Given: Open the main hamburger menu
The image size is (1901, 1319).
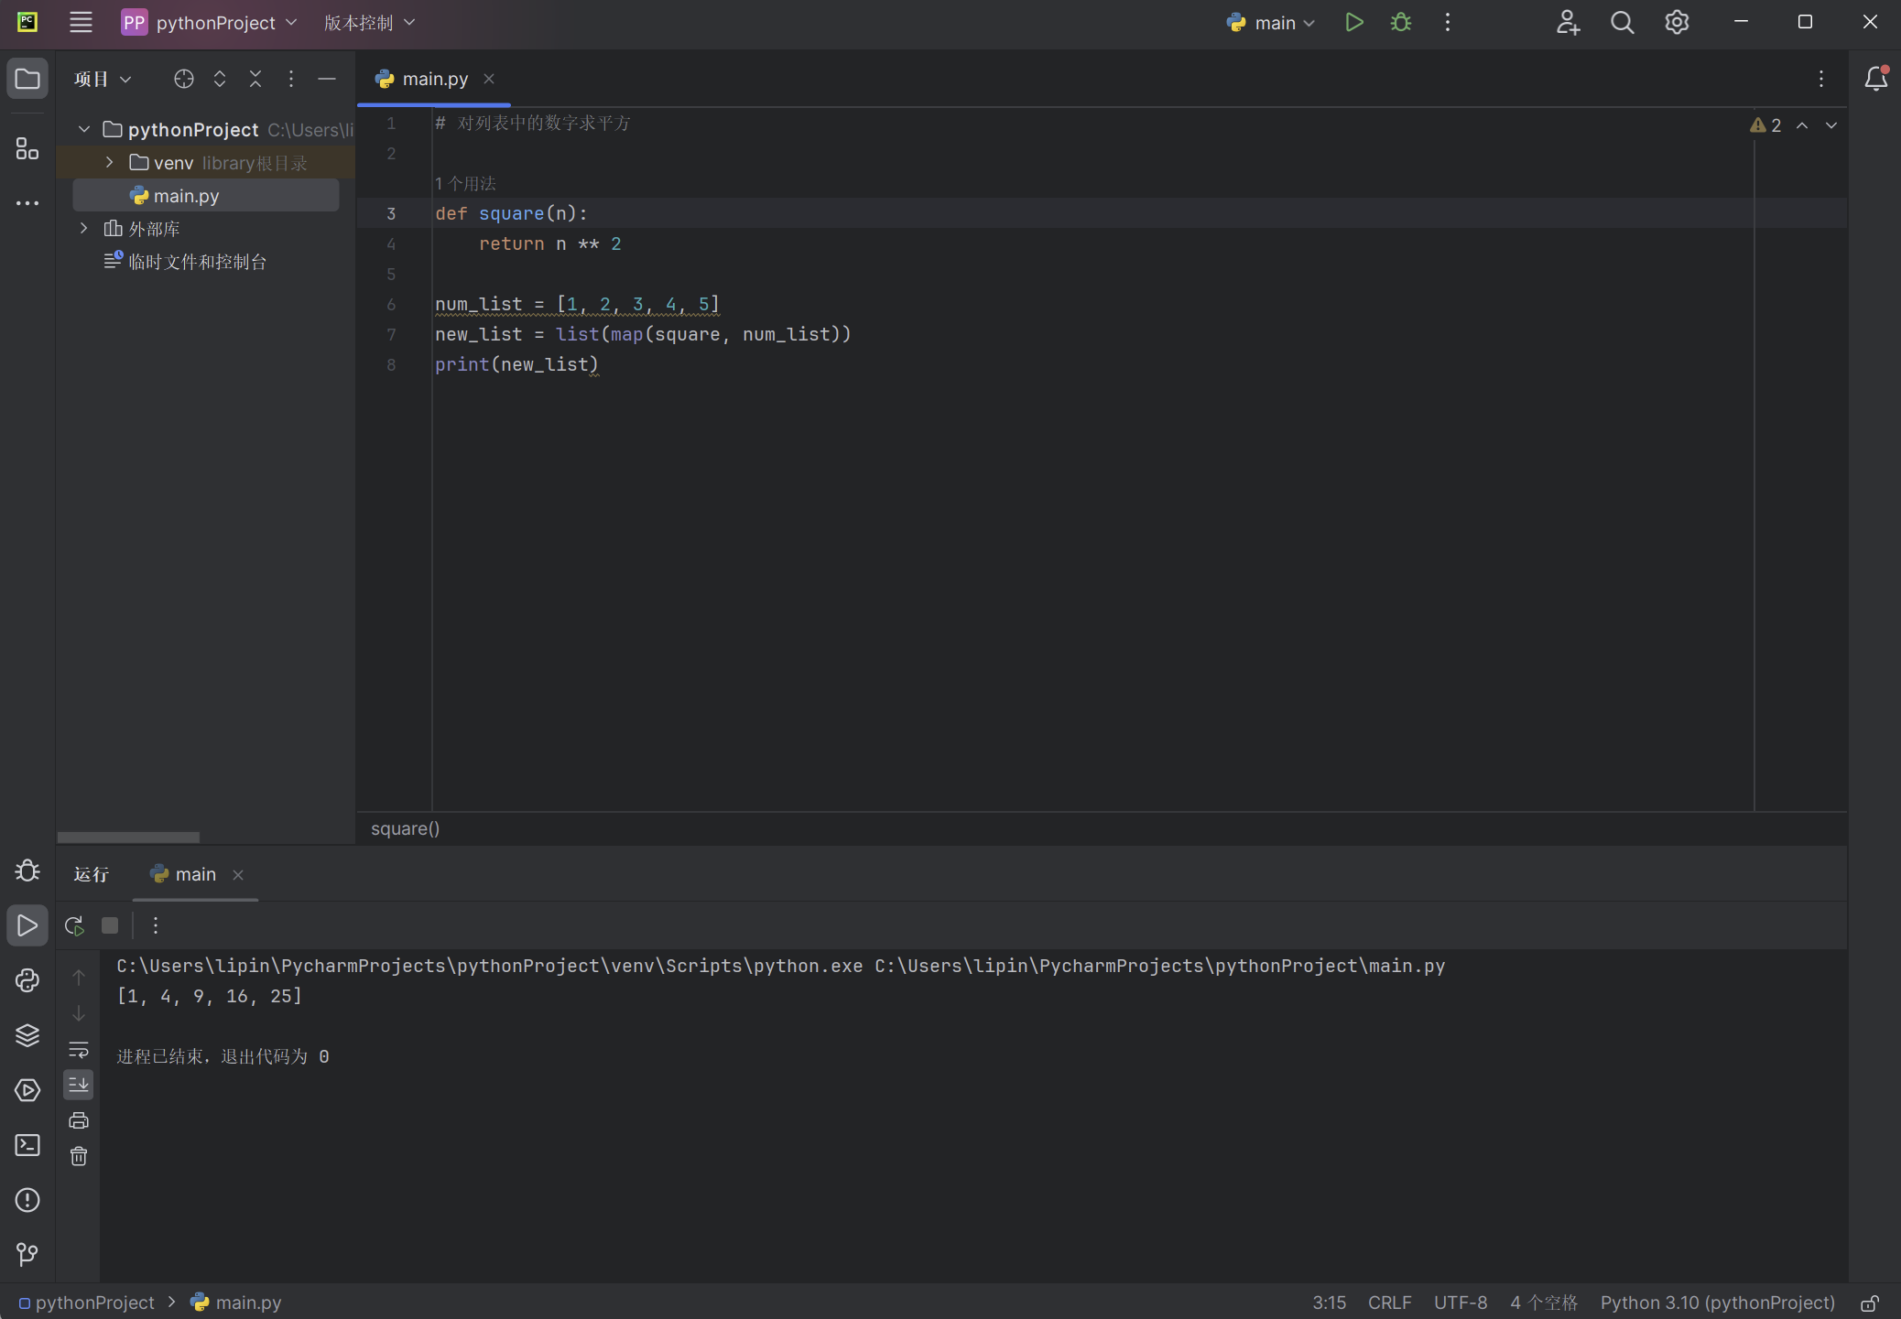Looking at the screenshot, I should coord(81,23).
